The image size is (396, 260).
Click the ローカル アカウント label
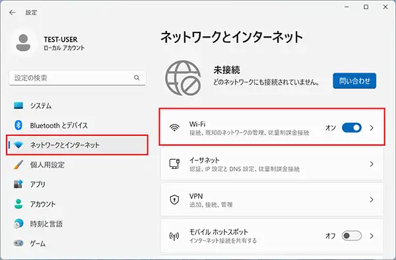(64, 48)
